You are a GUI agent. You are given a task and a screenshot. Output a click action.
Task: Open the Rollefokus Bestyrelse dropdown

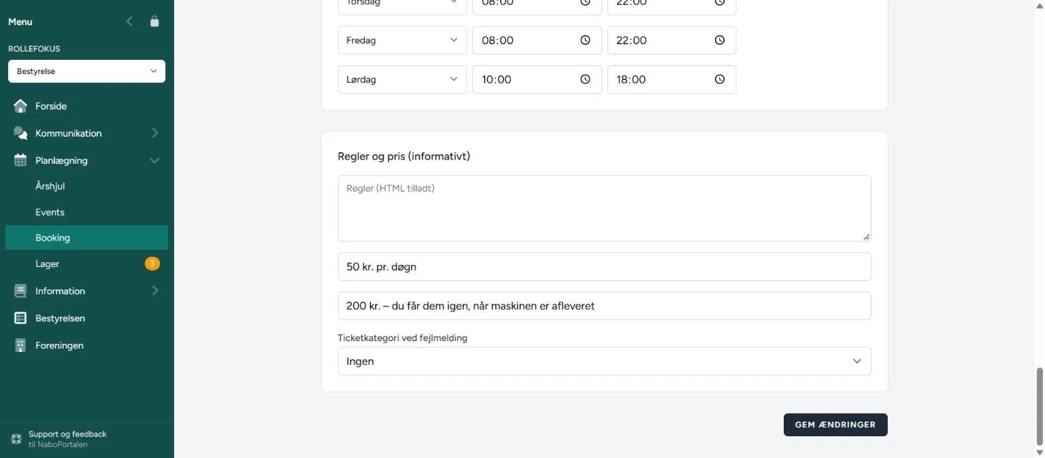click(86, 71)
